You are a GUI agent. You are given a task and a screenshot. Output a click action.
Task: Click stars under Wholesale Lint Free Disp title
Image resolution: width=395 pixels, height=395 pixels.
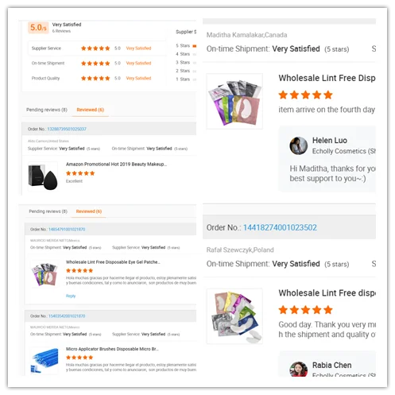coord(305,95)
